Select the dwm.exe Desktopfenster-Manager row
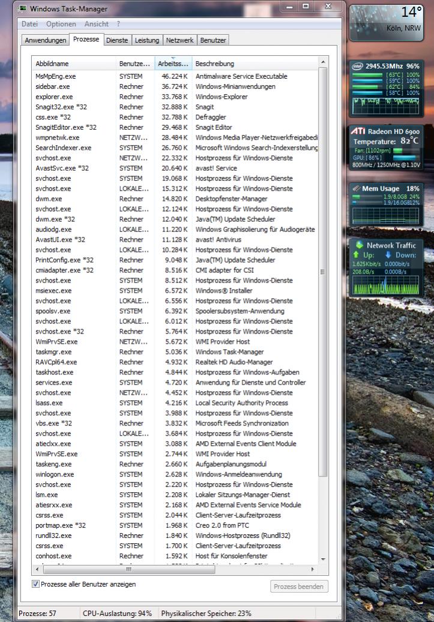This screenshot has height=622, width=434. pyautogui.click(x=175, y=199)
